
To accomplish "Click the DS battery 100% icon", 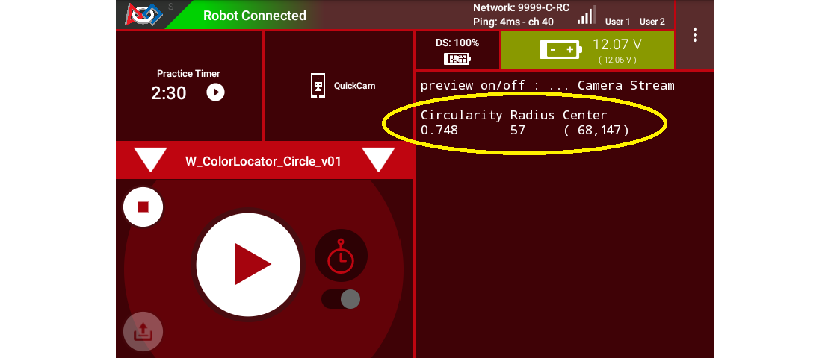I will [x=457, y=59].
